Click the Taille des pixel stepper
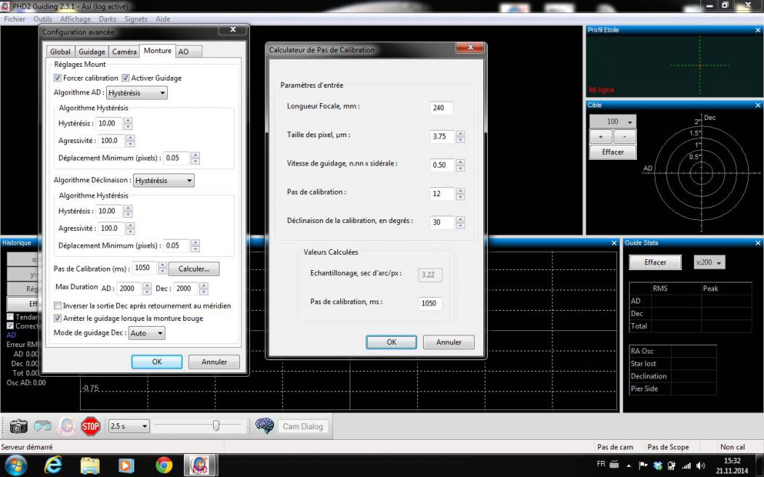This screenshot has width=764, height=477. [460, 136]
